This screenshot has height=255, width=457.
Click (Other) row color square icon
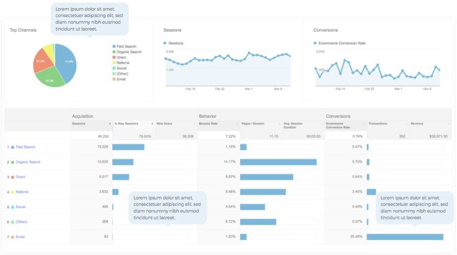tap(13, 222)
